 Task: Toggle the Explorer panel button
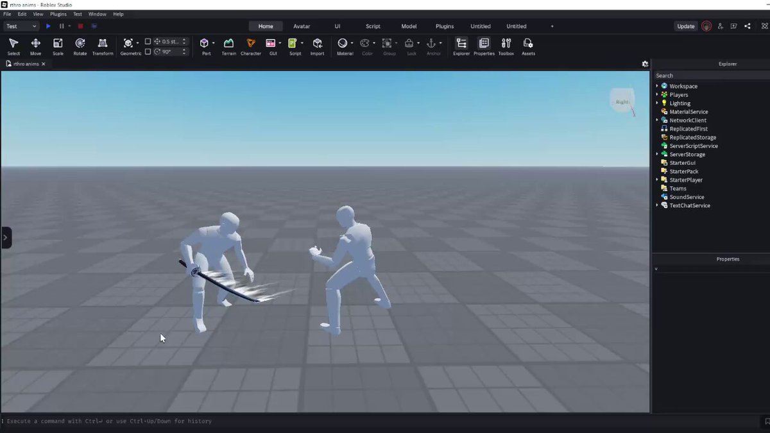tap(461, 46)
